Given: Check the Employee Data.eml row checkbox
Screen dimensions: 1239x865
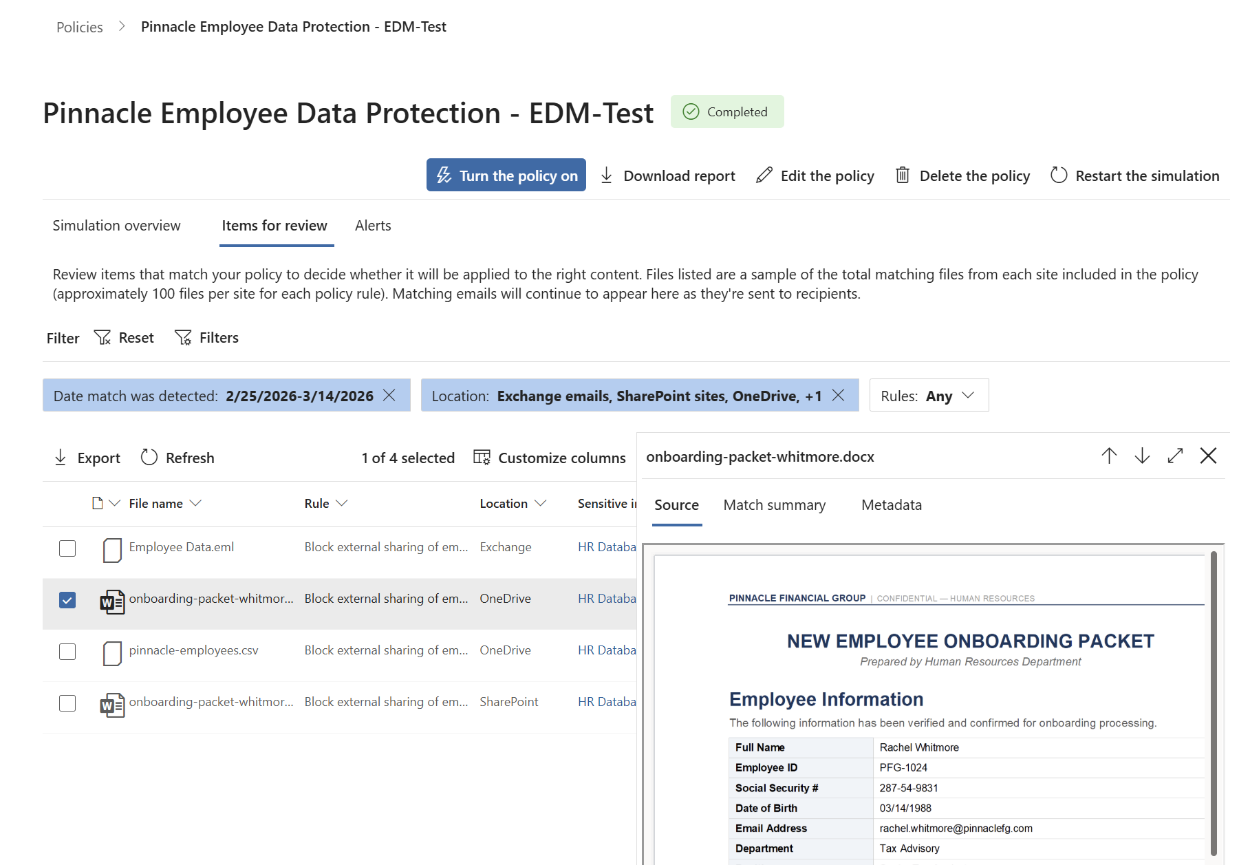Looking at the screenshot, I should 67,548.
